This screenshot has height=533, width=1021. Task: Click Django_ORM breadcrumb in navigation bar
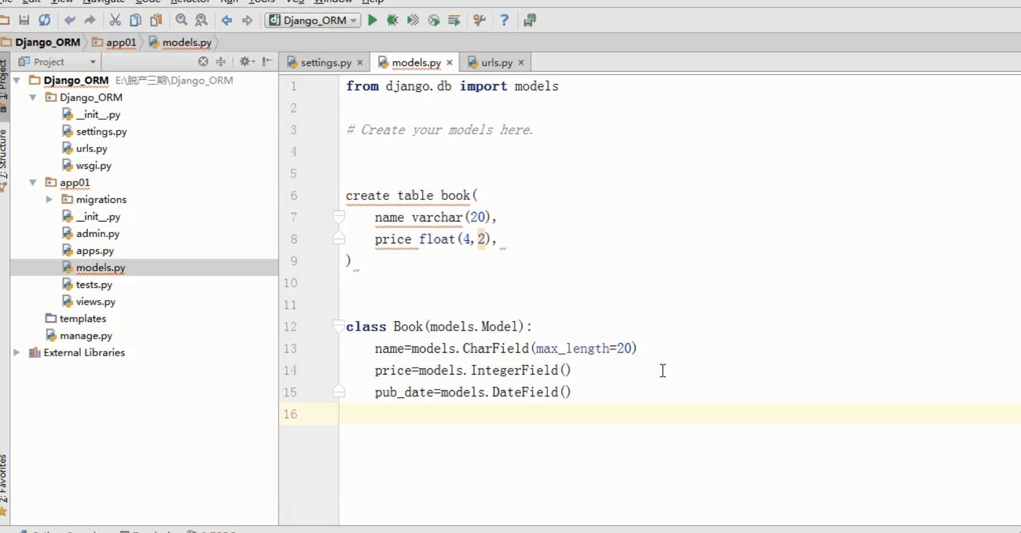pyautogui.click(x=41, y=42)
